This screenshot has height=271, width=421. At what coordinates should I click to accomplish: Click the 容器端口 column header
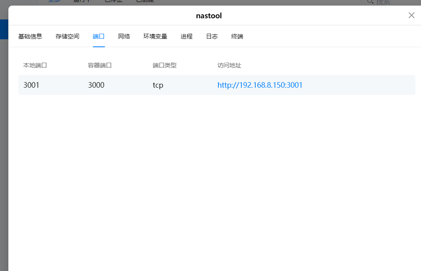tap(100, 65)
